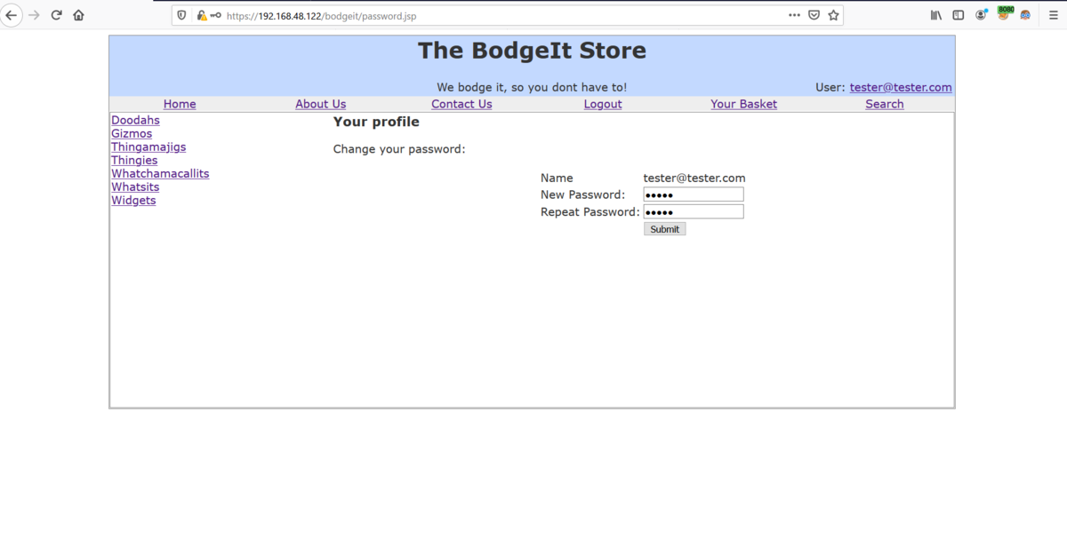Click the 'Your profile' heading

[376, 122]
